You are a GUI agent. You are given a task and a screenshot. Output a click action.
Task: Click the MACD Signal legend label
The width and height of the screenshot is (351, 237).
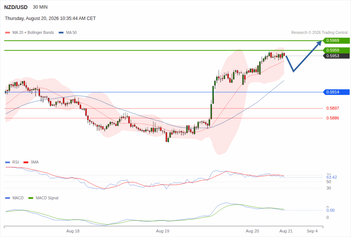[x=47, y=198]
